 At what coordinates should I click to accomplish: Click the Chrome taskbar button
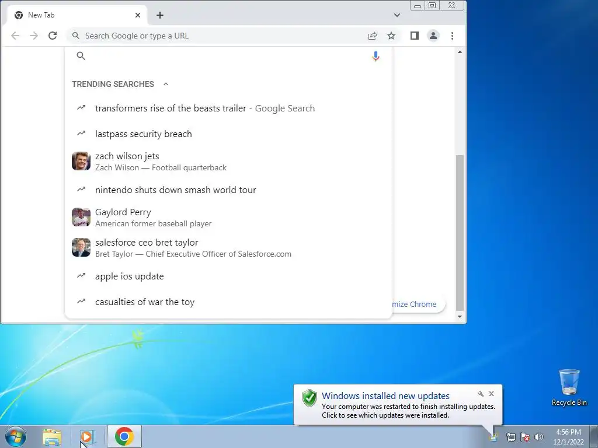click(124, 436)
